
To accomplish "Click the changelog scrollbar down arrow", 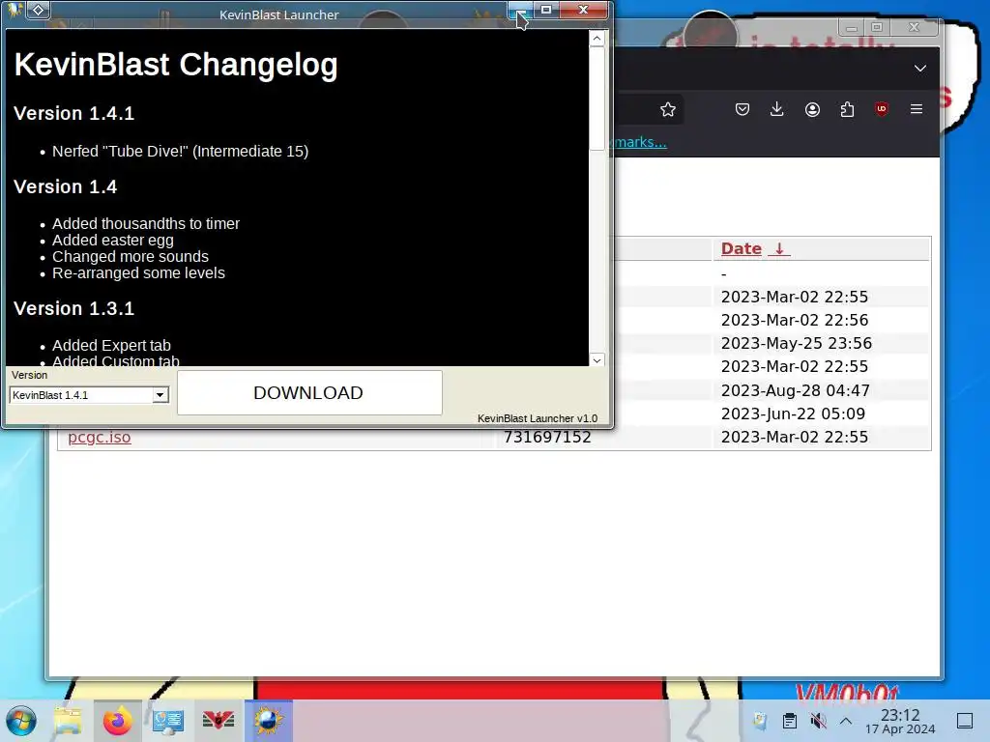I will pyautogui.click(x=597, y=359).
